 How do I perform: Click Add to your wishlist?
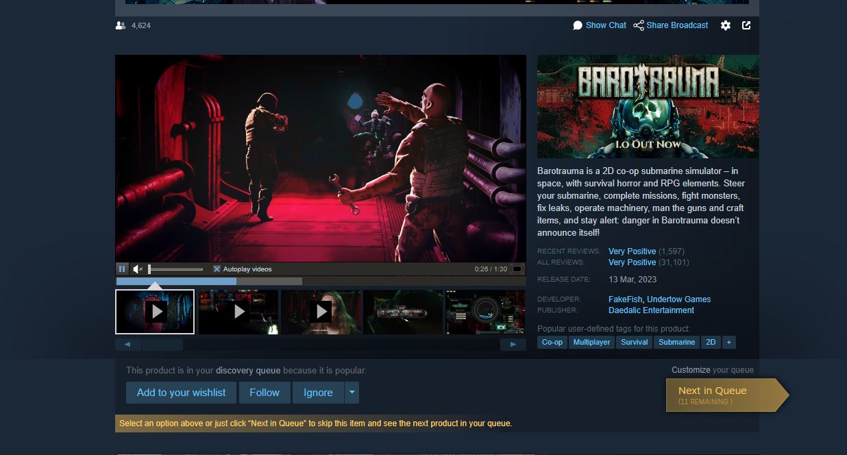[x=181, y=393]
